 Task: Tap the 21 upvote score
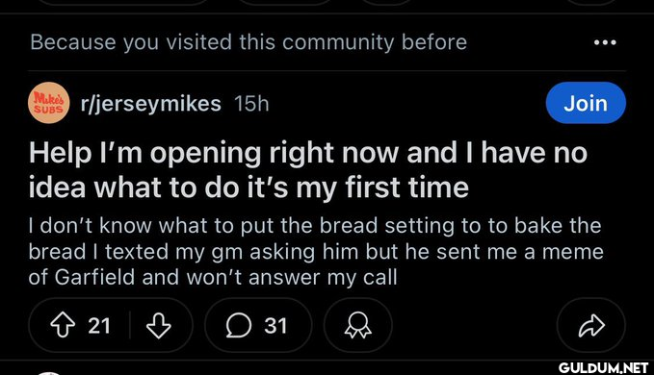[99, 325]
